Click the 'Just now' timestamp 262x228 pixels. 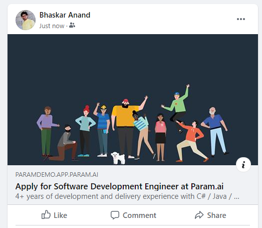[52, 26]
